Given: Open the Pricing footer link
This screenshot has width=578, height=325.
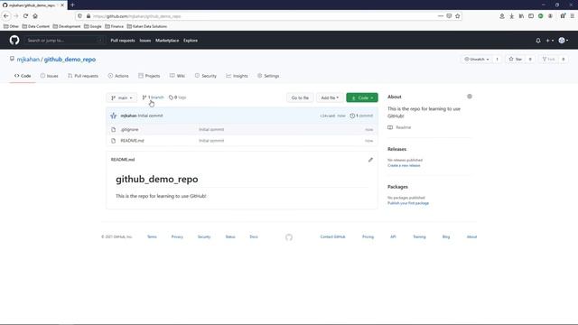Looking at the screenshot, I should 368,237.
